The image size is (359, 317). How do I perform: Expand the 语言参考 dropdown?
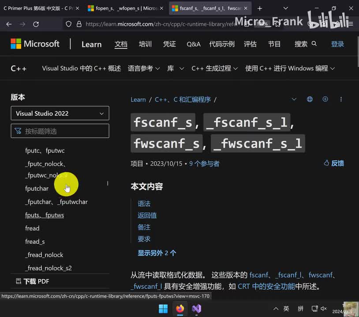pos(144,68)
